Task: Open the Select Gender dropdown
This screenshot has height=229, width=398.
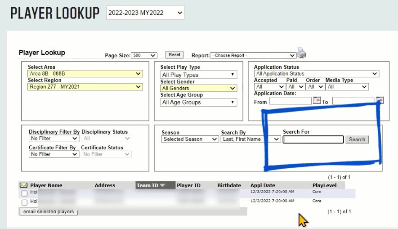Action: tap(198, 88)
